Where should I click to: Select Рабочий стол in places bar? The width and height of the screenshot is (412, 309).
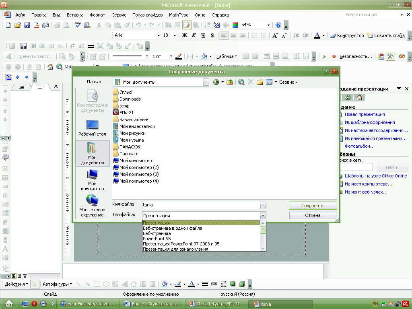click(x=92, y=128)
